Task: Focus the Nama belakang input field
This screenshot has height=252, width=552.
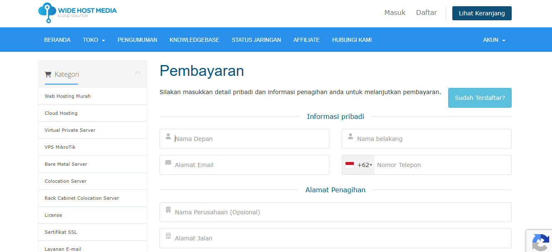Action: (x=427, y=139)
